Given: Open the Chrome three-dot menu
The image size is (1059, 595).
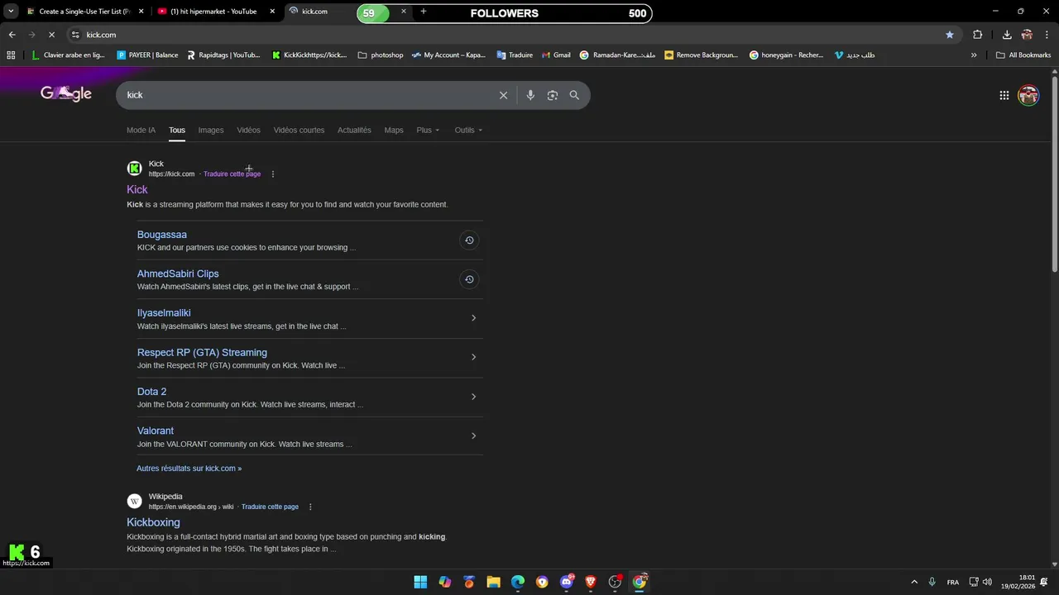Looking at the screenshot, I should coord(1047,35).
